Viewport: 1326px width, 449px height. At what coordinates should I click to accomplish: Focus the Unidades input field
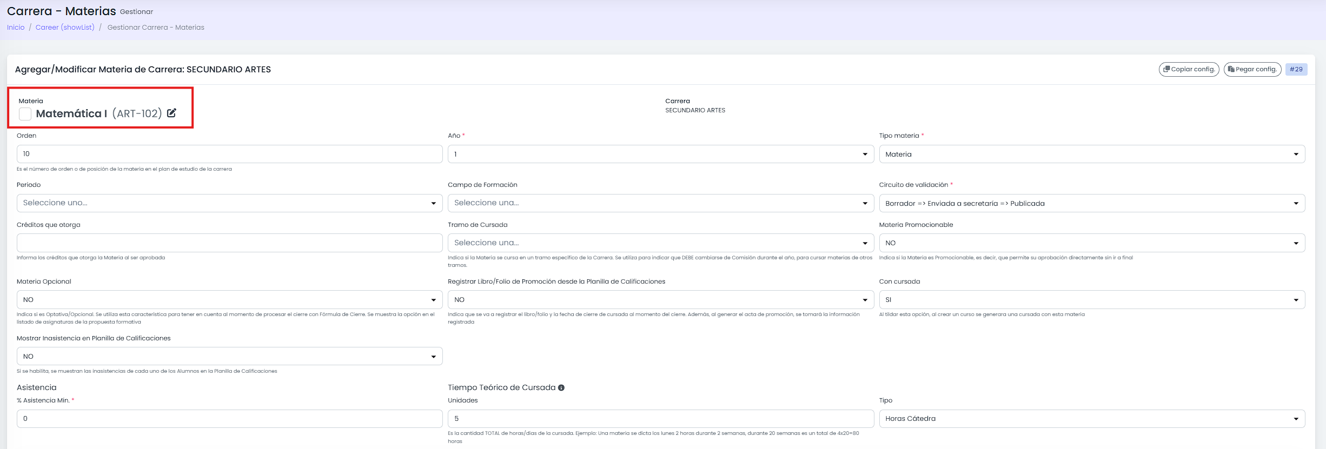coord(660,419)
